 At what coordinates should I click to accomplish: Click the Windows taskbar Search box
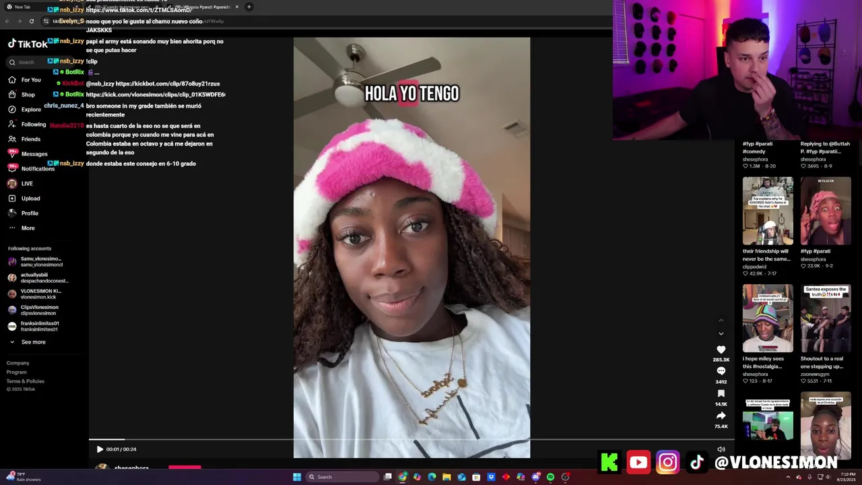click(342, 477)
